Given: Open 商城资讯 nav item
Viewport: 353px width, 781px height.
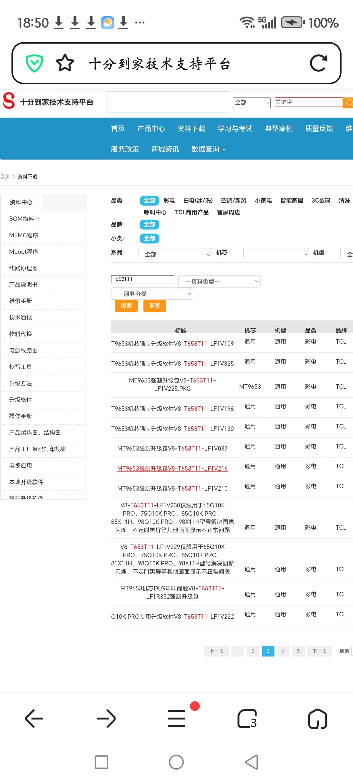Looking at the screenshot, I should coord(165,149).
